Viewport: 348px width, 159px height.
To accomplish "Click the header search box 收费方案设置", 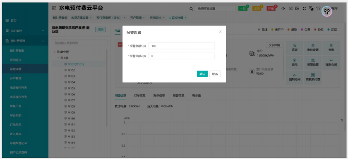I will pos(215,9).
